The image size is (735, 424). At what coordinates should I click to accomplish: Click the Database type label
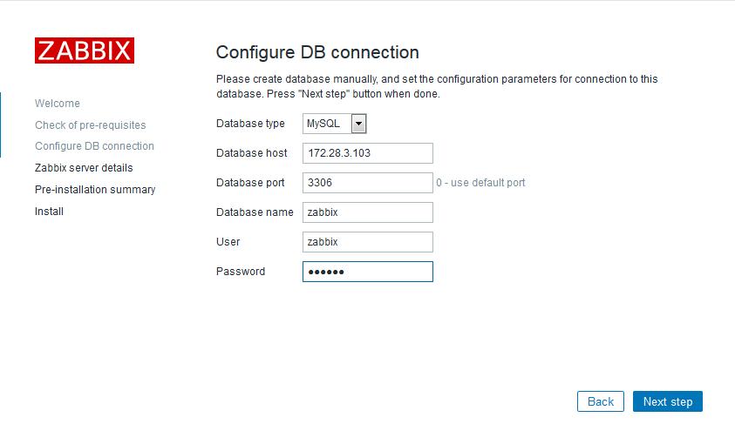(250, 124)
